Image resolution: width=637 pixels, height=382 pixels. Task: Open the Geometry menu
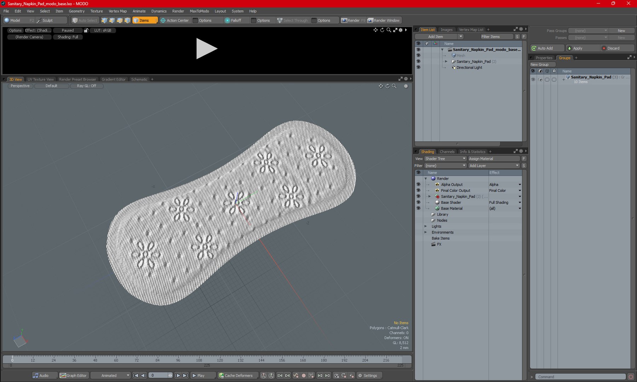click(76, 11)
